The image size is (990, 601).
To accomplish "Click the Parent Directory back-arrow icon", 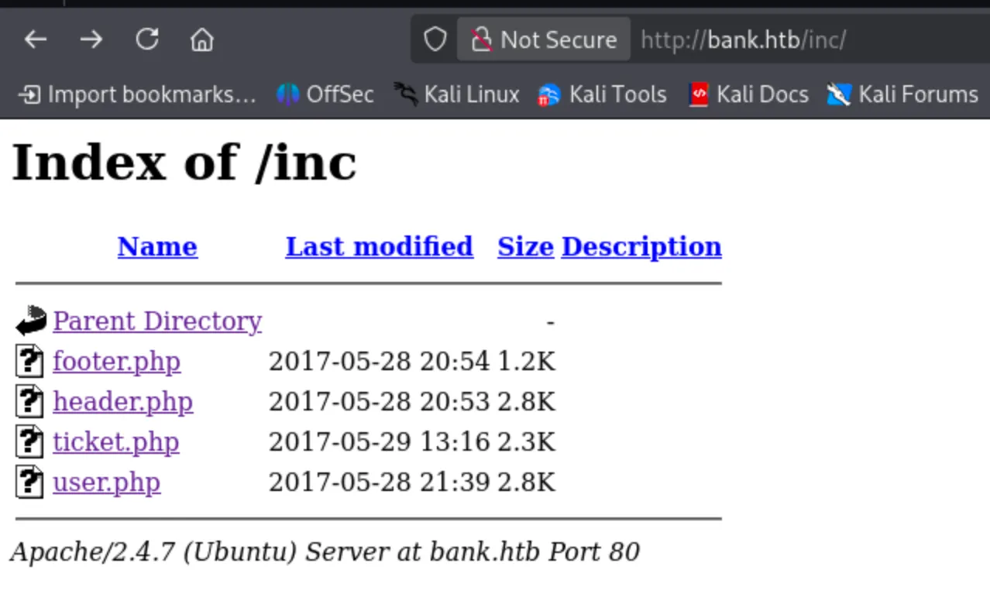I will pyautogui.click(x=31, y=321).
